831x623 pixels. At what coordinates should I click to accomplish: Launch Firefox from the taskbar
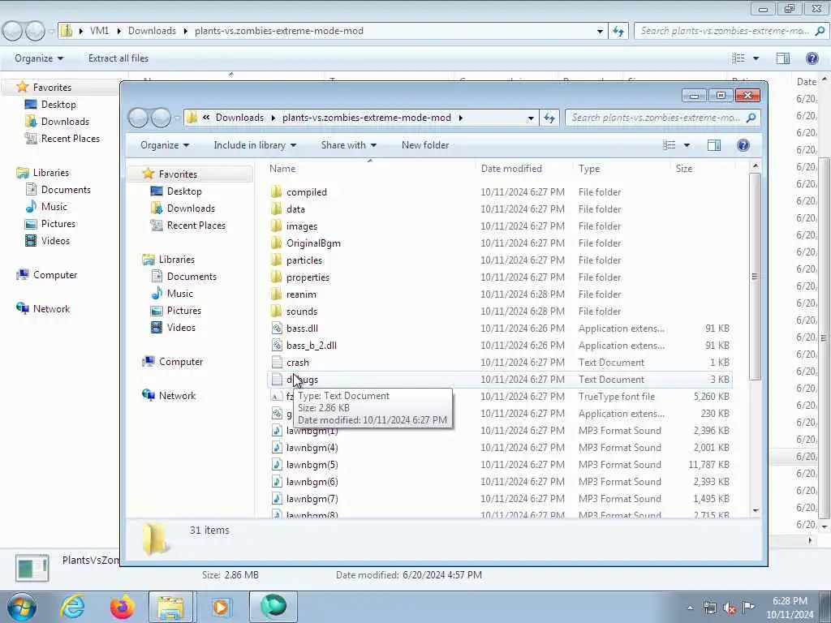point(122,607)
